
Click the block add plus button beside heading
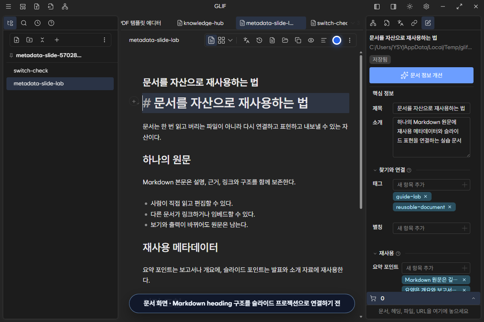[x=134, y=102]
